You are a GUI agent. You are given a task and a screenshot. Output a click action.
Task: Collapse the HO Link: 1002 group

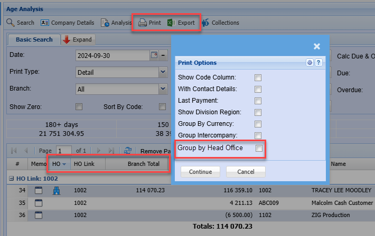(11, 179)
